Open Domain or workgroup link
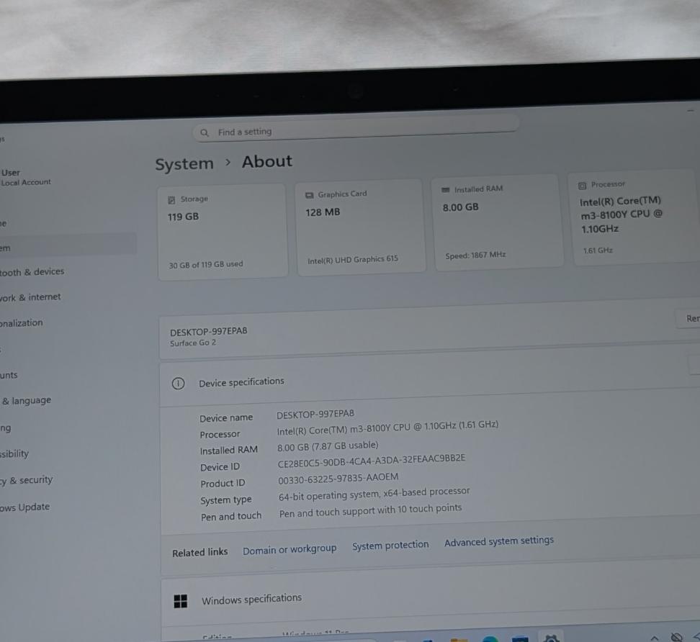 point(290,549)
